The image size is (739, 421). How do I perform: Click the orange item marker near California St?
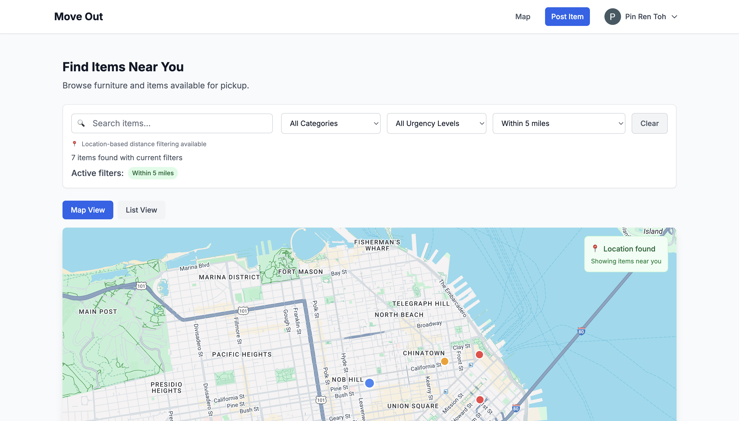click(444, 361)
